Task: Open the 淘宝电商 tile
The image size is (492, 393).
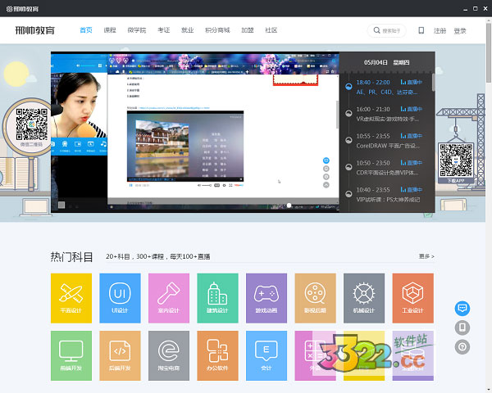Action: pyautogui.click(x=169, y=355)
